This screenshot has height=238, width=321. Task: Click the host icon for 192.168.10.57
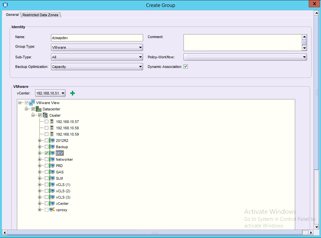pos(52,122)
